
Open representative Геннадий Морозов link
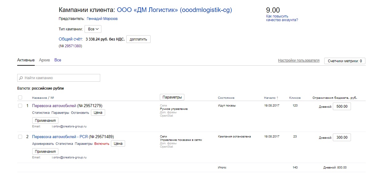(x=102, y=19)
